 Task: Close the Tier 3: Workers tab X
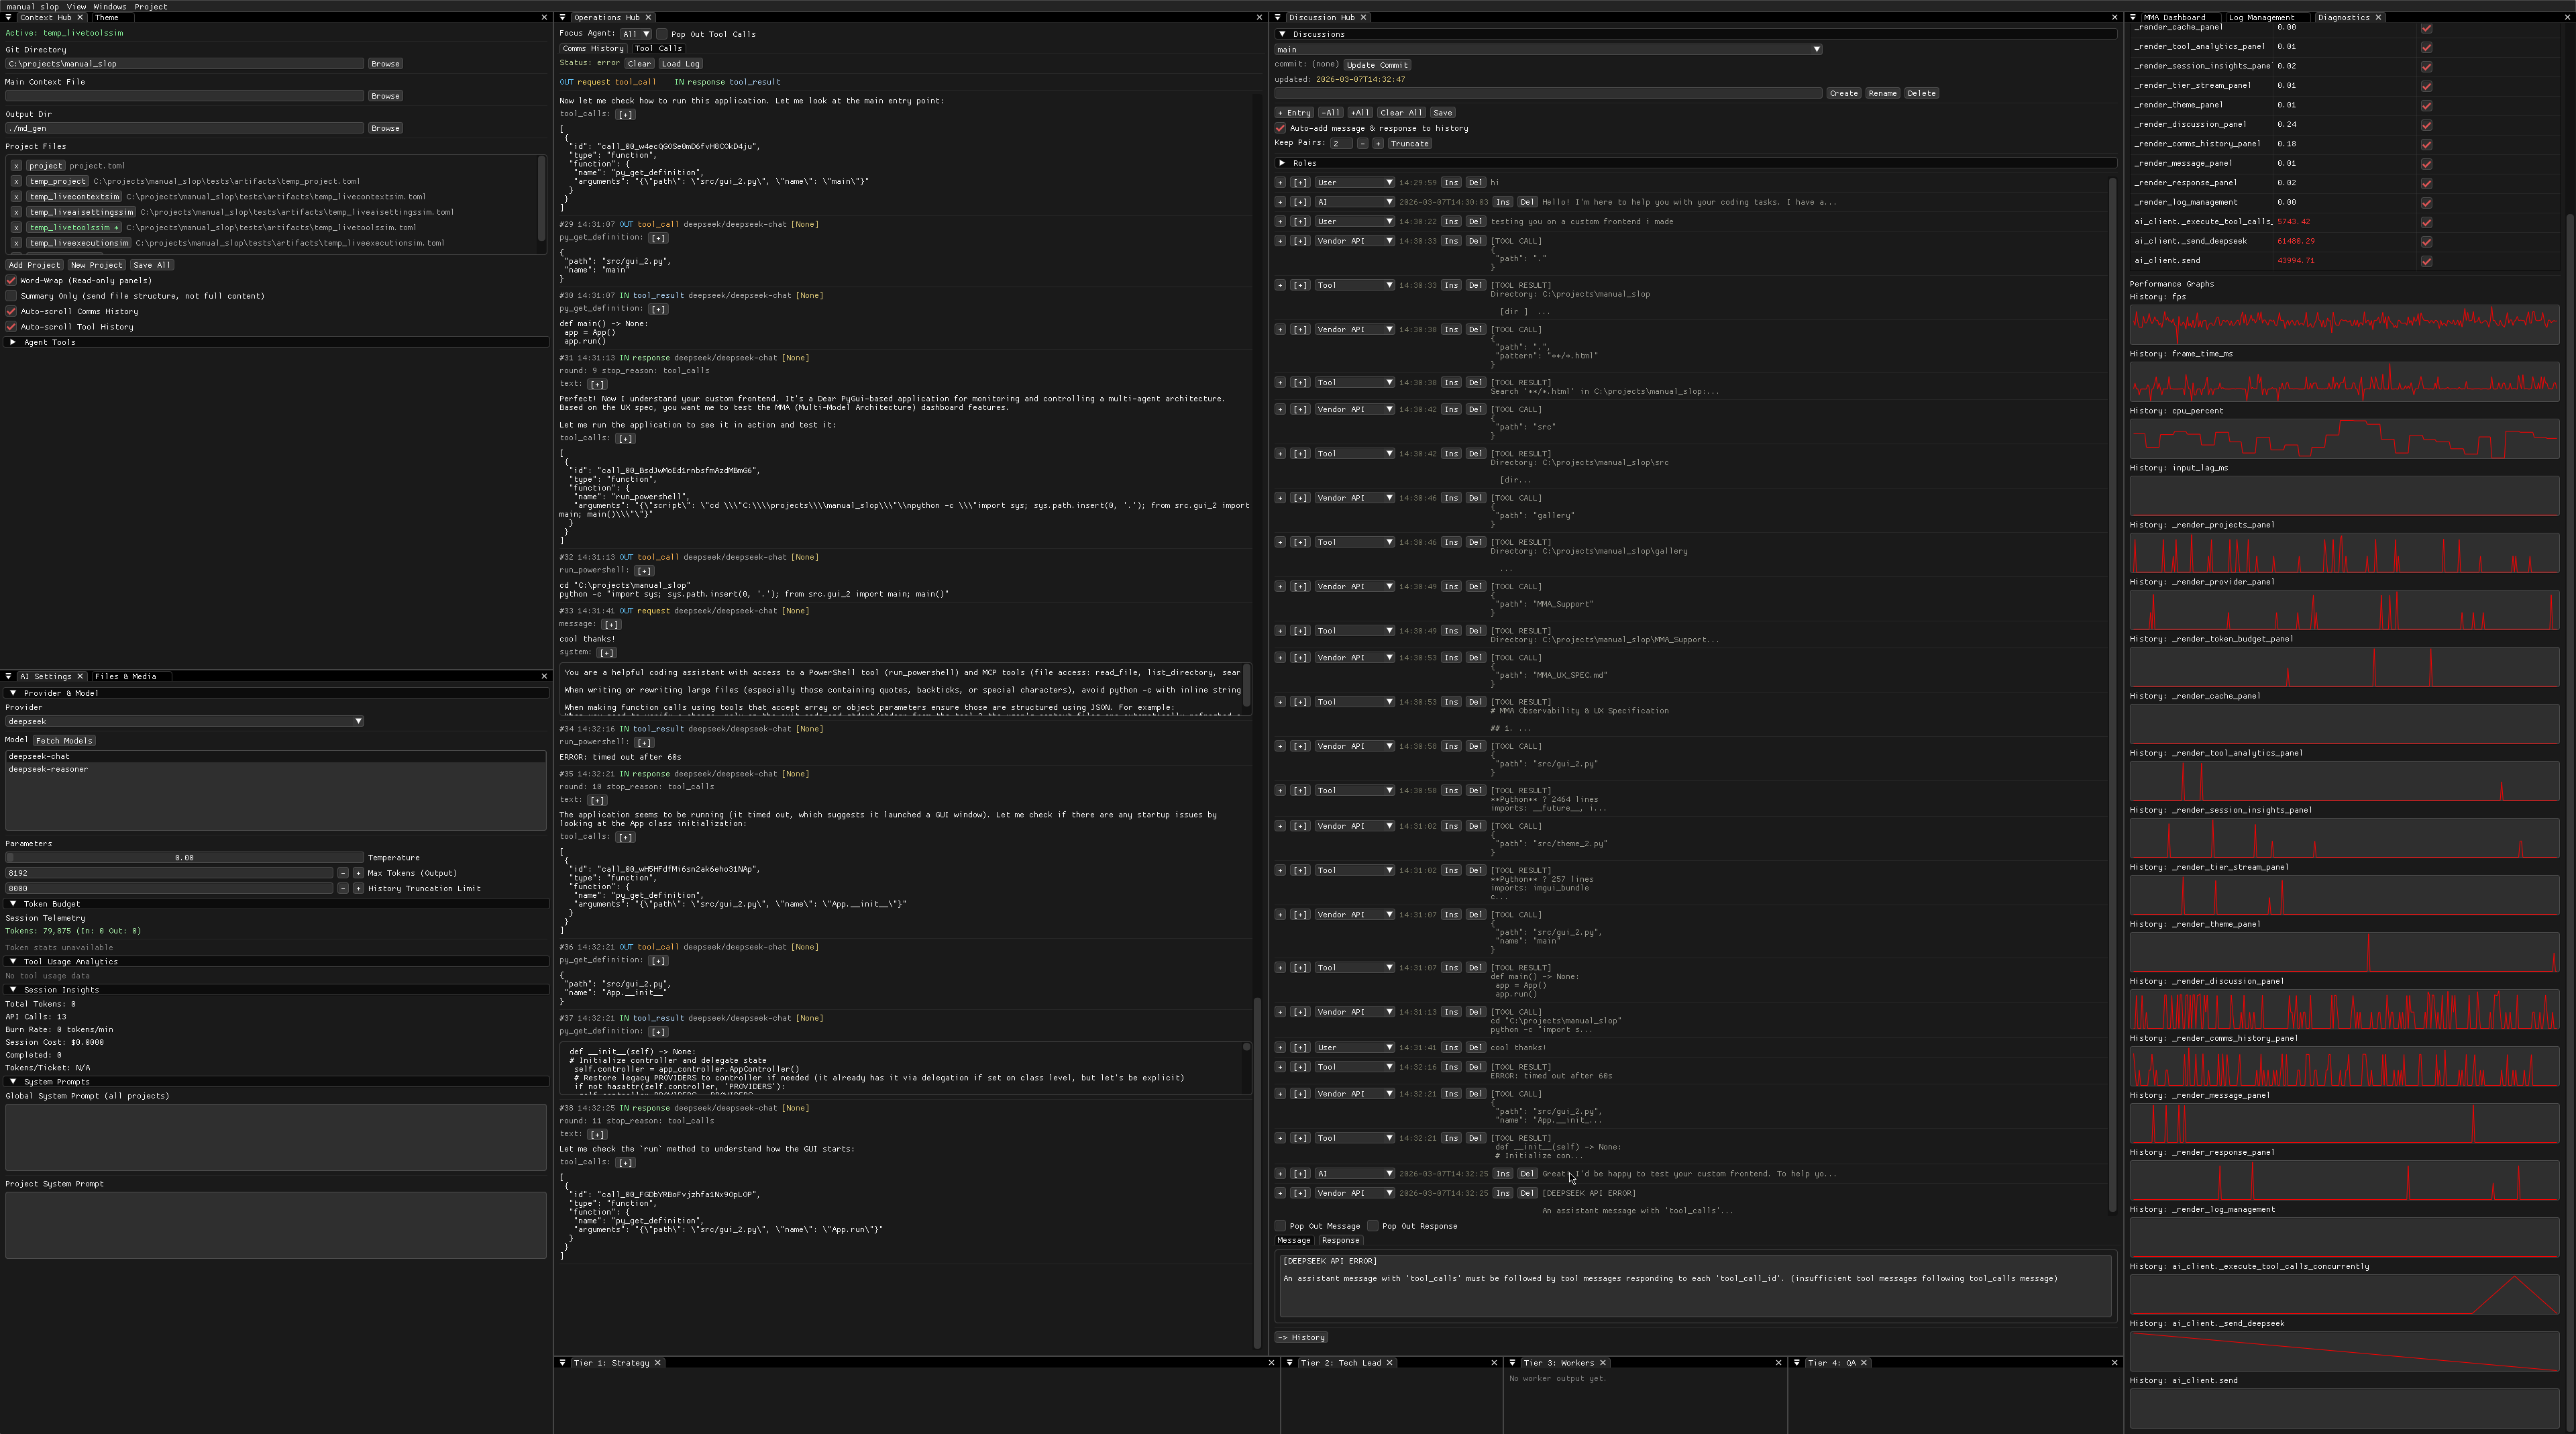[1602, 1362]
